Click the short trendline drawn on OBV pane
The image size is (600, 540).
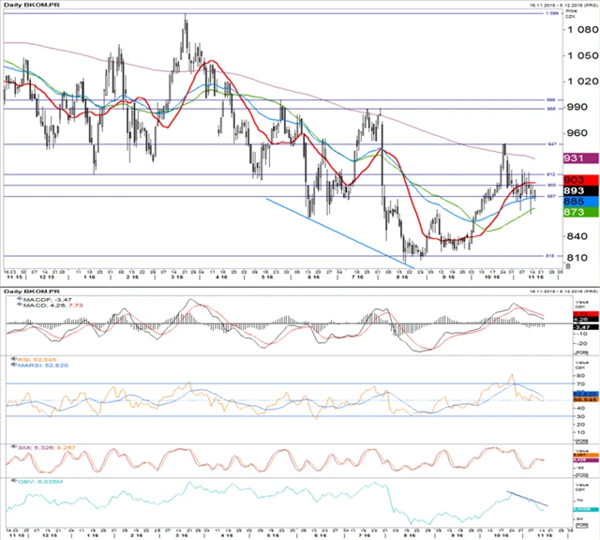pyautogui.click(x=527, y=499)
